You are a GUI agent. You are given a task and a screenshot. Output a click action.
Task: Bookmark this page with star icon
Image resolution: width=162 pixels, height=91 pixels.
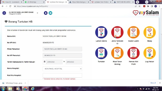click(139, 6)
